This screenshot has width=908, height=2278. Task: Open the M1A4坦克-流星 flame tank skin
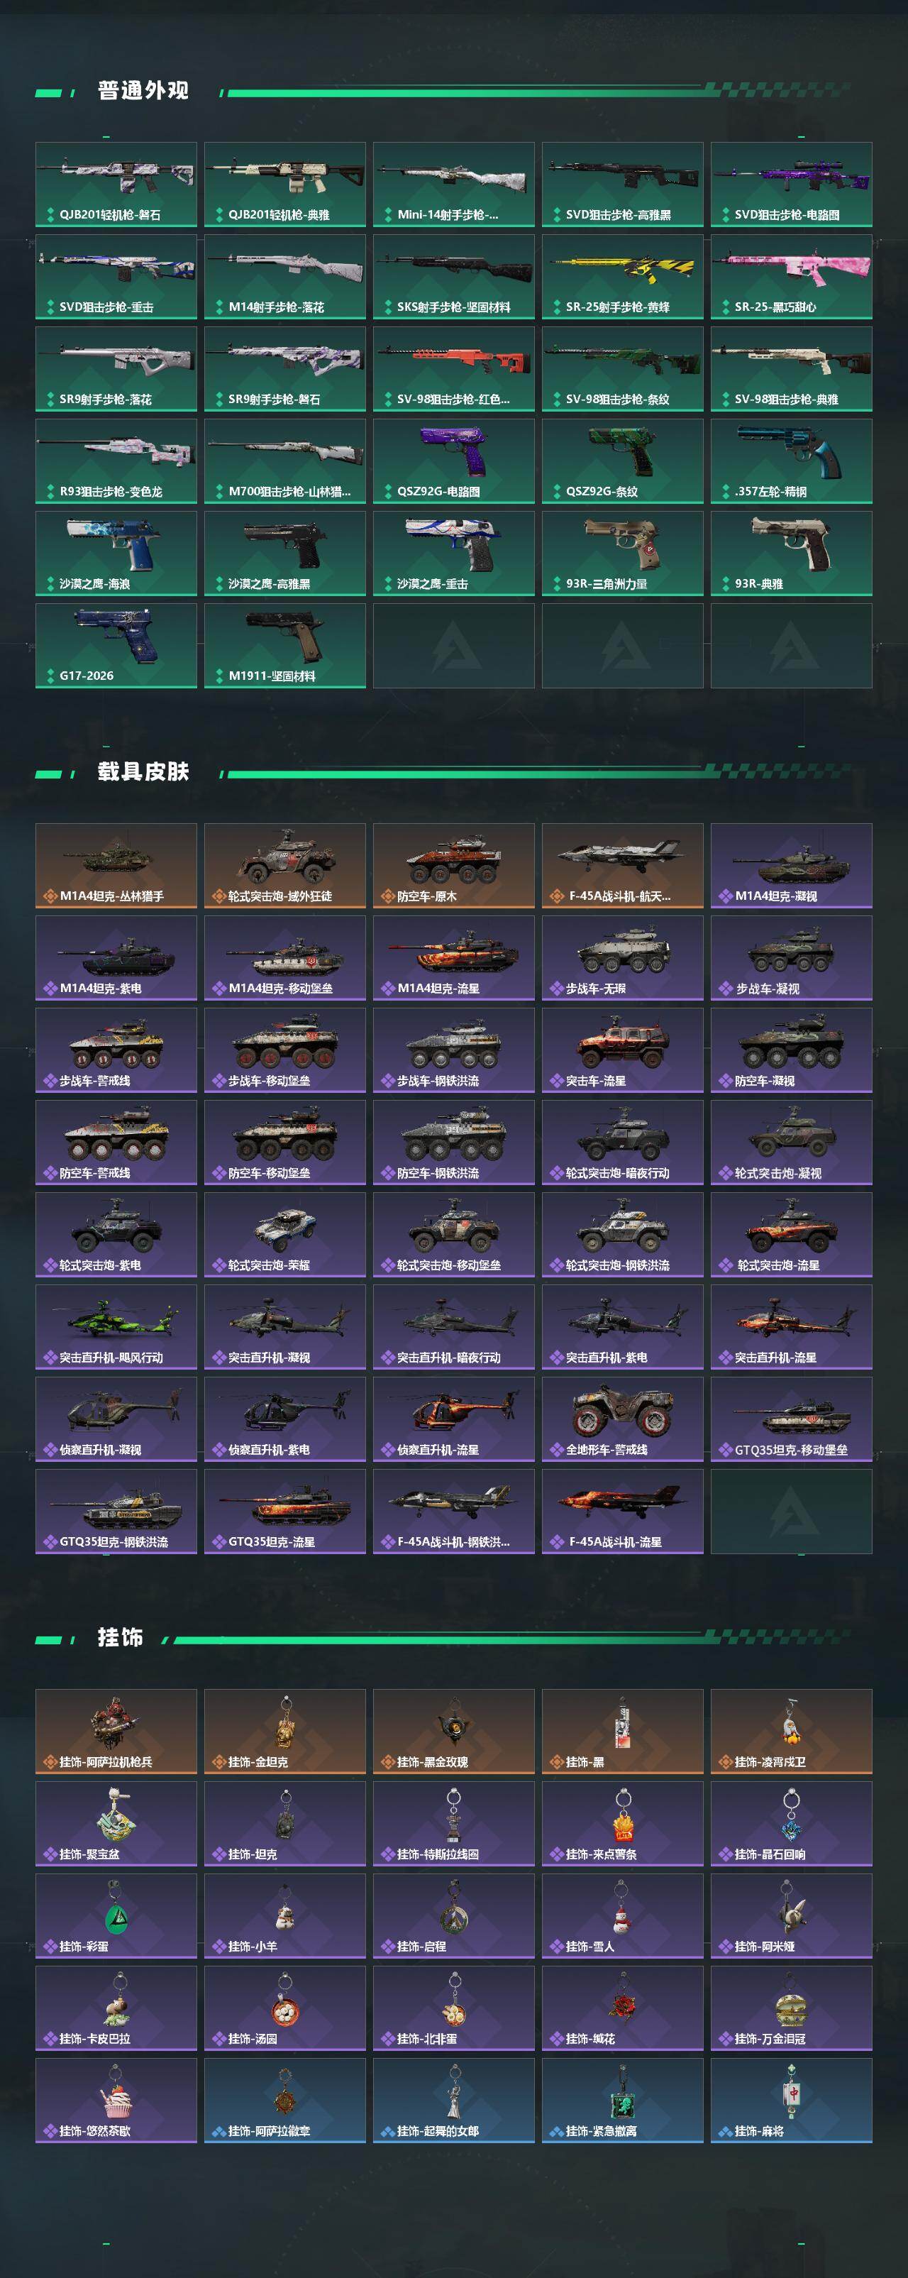(453, 958)
